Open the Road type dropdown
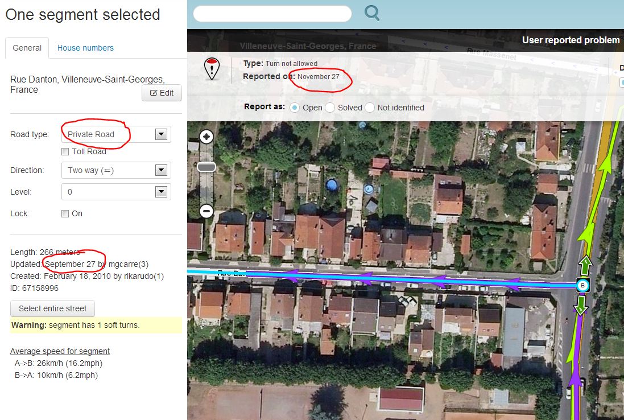The width and height of the screenshot is (624, 420). 116,134
